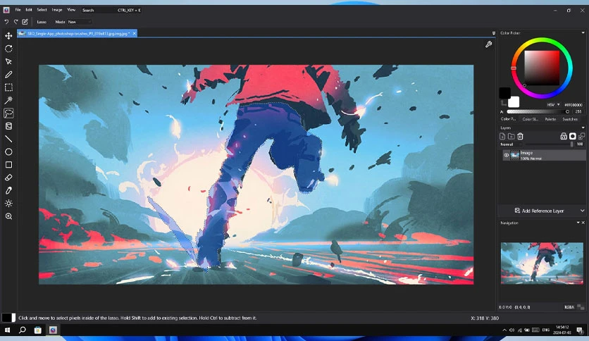Click the edit pencil-on-square icon
The image size is (589, 341).
(25, 22)
